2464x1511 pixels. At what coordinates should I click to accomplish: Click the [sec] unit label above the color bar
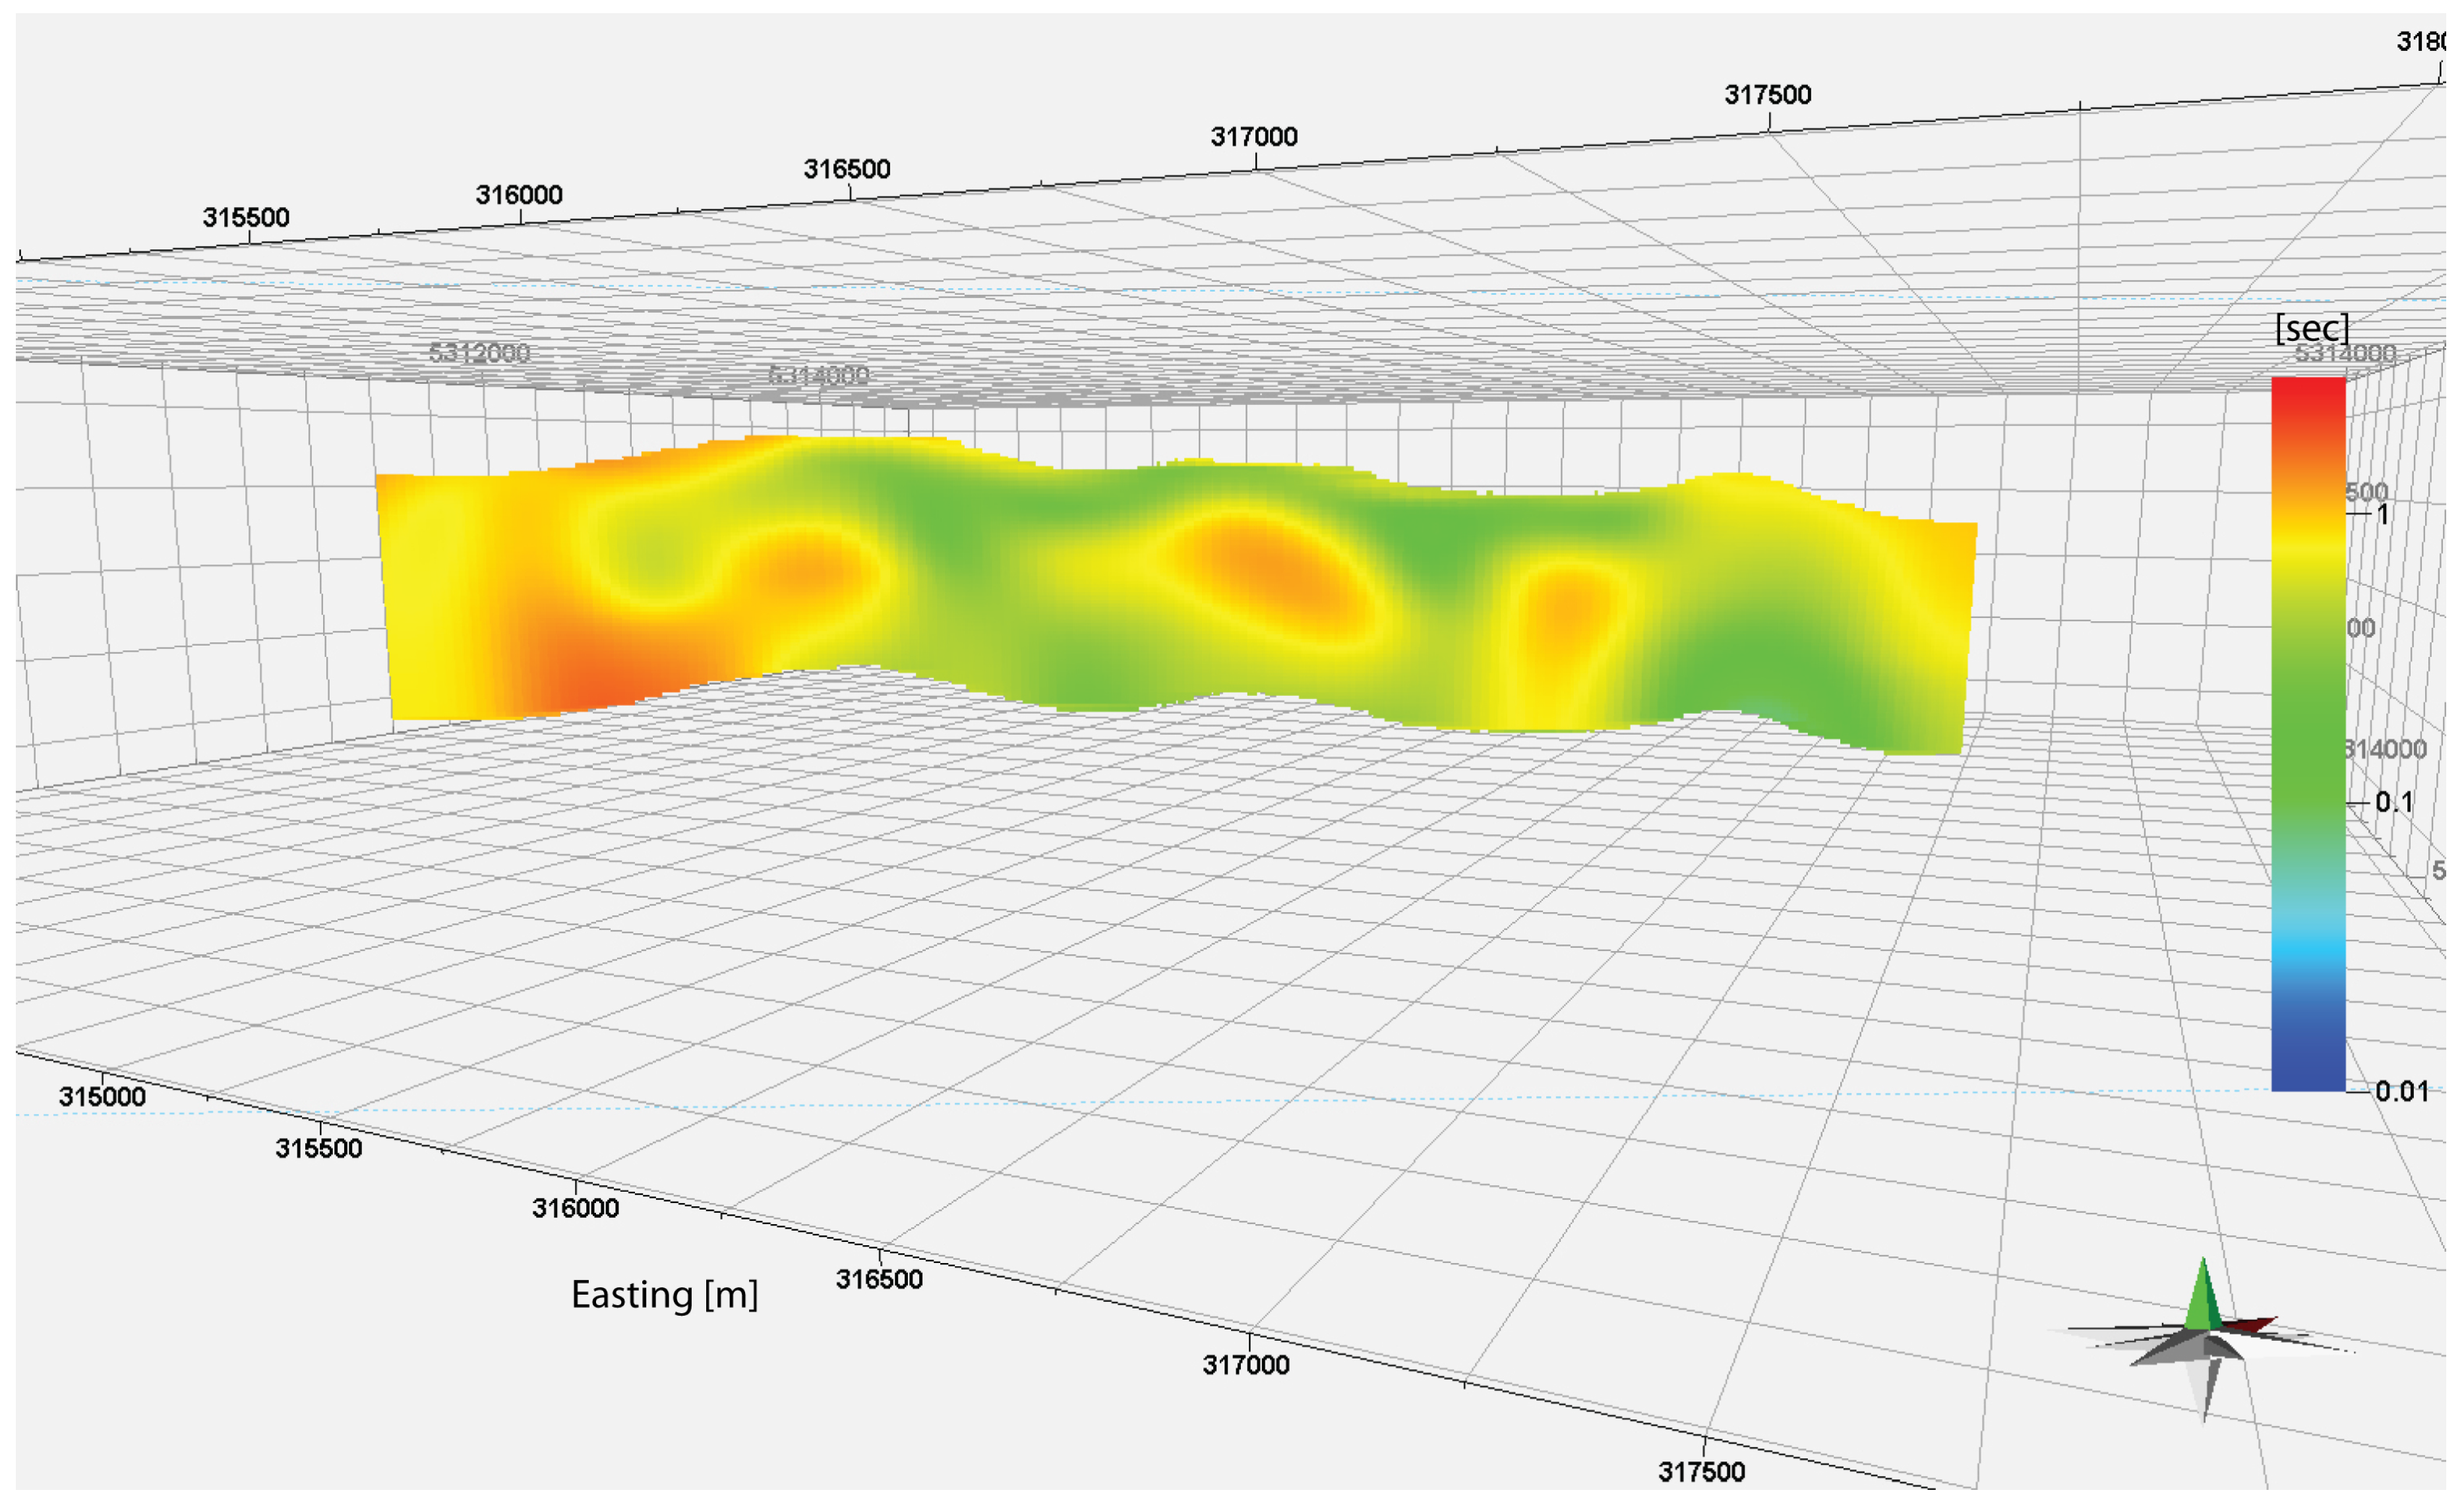coord(2311,328)
